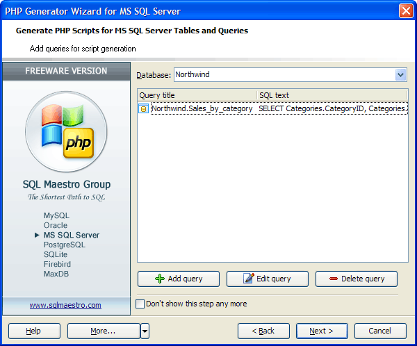Open the Database dropdown arrow

point(400,75)
